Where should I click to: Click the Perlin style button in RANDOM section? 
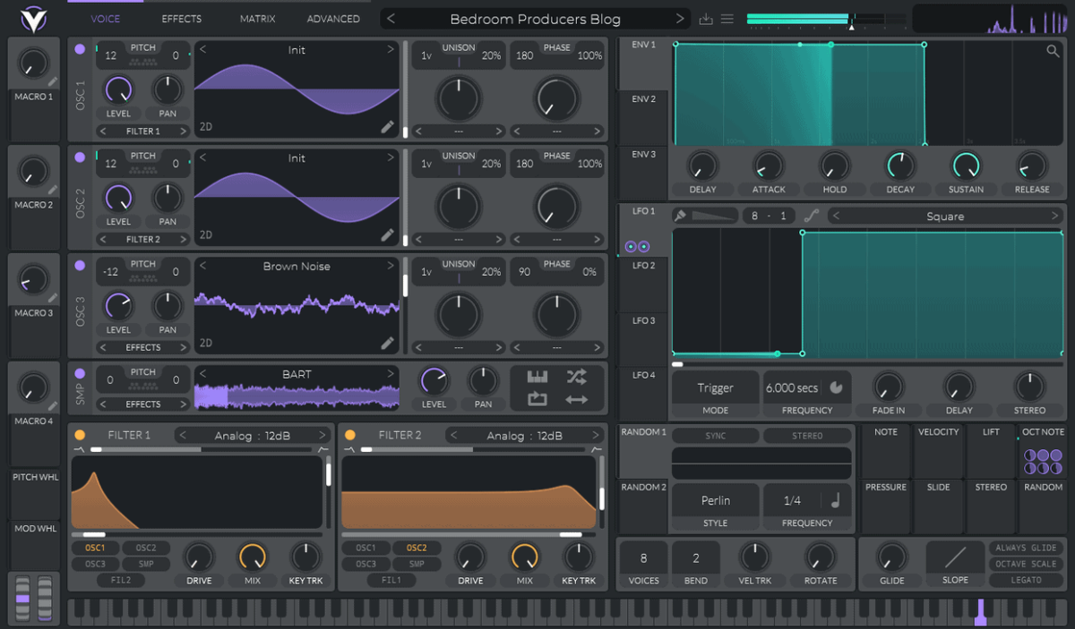point(714,499)
